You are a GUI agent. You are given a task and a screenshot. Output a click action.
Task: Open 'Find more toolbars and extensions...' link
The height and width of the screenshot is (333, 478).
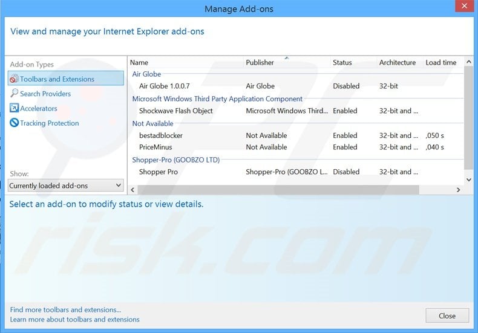[x=65, y=309]
